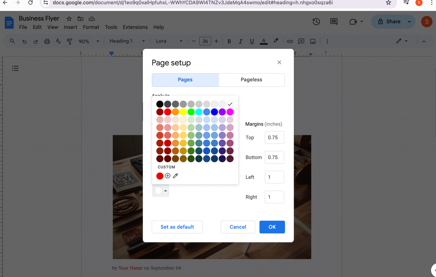436x277 pixels.
Task: Open the toolbar more options menu
Action: (x=327, y=41)
